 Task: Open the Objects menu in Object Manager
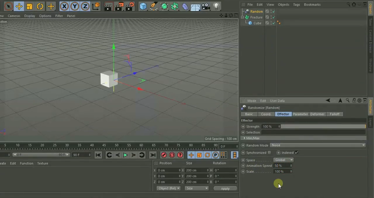click(283, 5)
